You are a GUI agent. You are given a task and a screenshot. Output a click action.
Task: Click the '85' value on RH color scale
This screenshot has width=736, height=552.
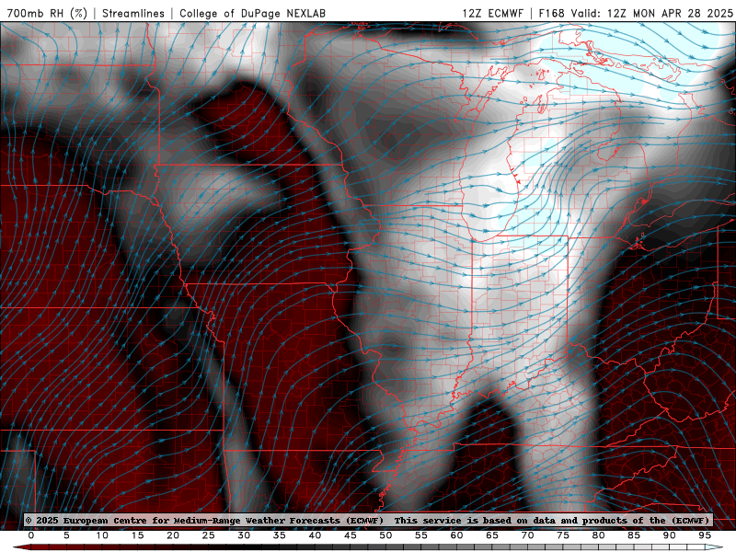pos(634,535)
